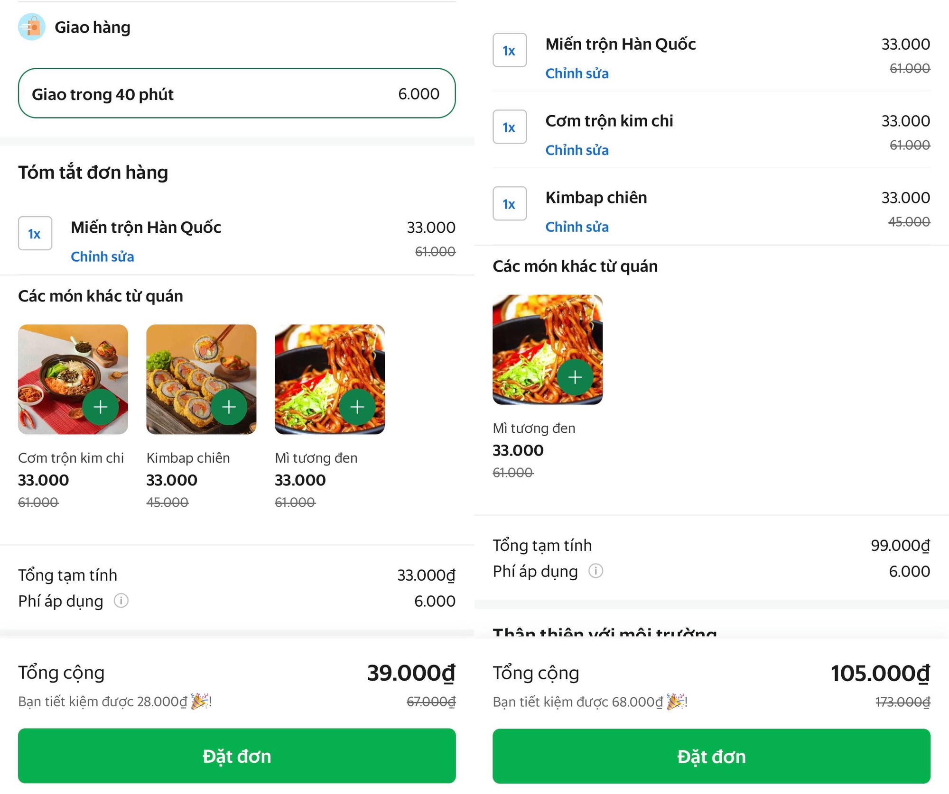
Task: Place order for 39.000đ total
Action: tap(237, 756)
